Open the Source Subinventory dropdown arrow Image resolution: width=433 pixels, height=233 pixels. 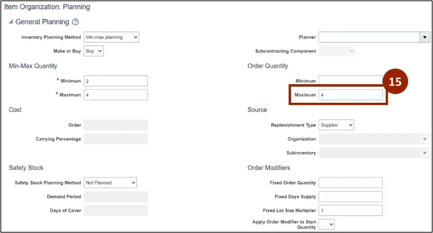click(x=424, y=153)
